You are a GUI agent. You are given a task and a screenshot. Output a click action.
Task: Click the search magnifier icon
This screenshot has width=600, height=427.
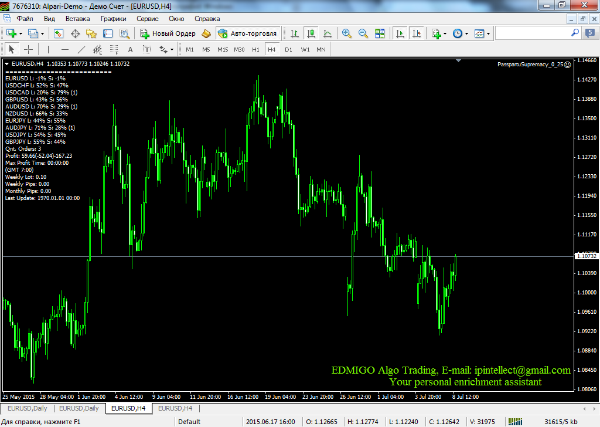click(x=575, y=33)
